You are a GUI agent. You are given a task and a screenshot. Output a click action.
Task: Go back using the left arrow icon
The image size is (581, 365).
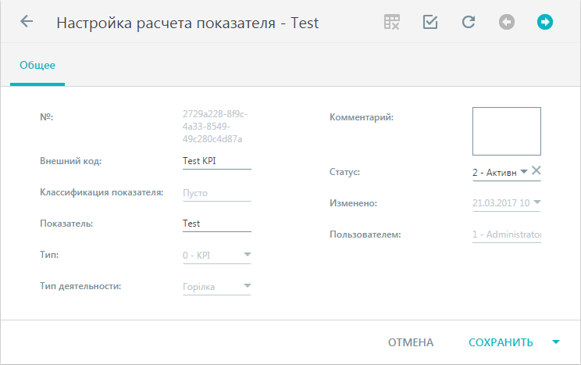click(27, 22)
